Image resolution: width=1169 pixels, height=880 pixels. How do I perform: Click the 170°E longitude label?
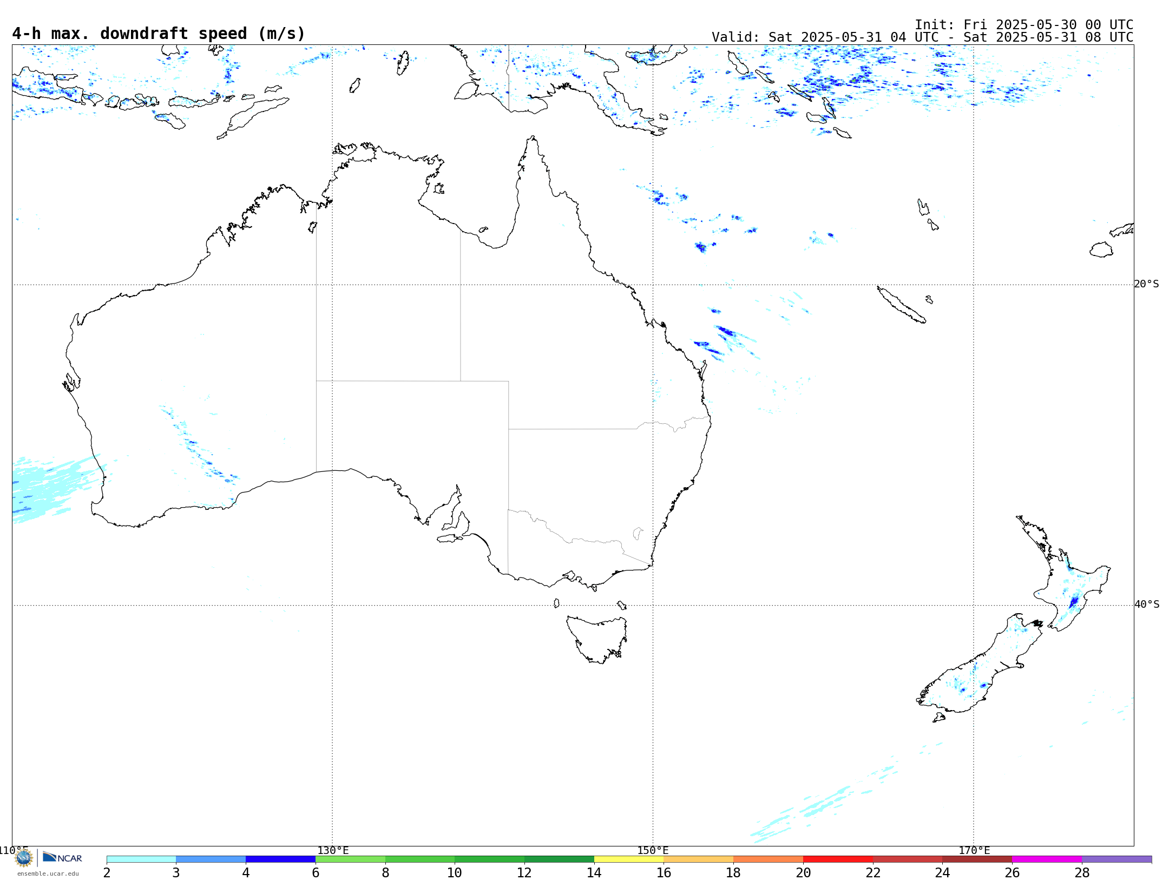974,851
